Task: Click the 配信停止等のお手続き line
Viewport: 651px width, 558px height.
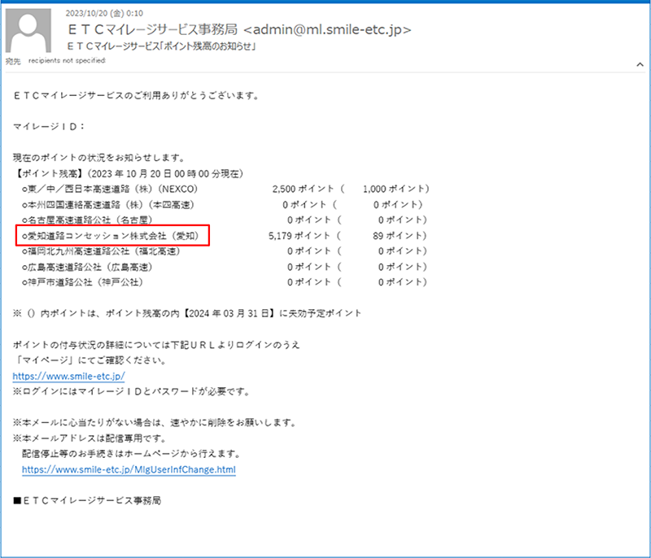Action: pyautogui.click(x=132, y=454)
